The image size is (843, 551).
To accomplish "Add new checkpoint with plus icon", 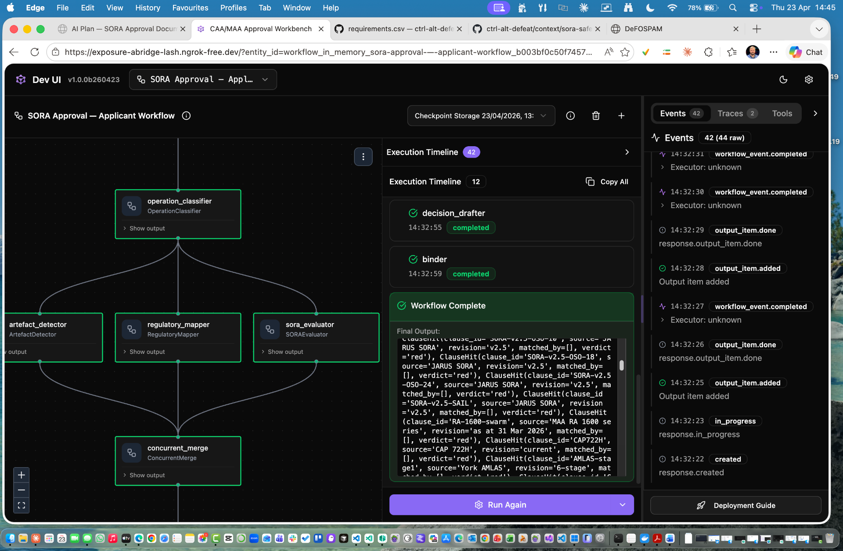I will tap(621, 115).
